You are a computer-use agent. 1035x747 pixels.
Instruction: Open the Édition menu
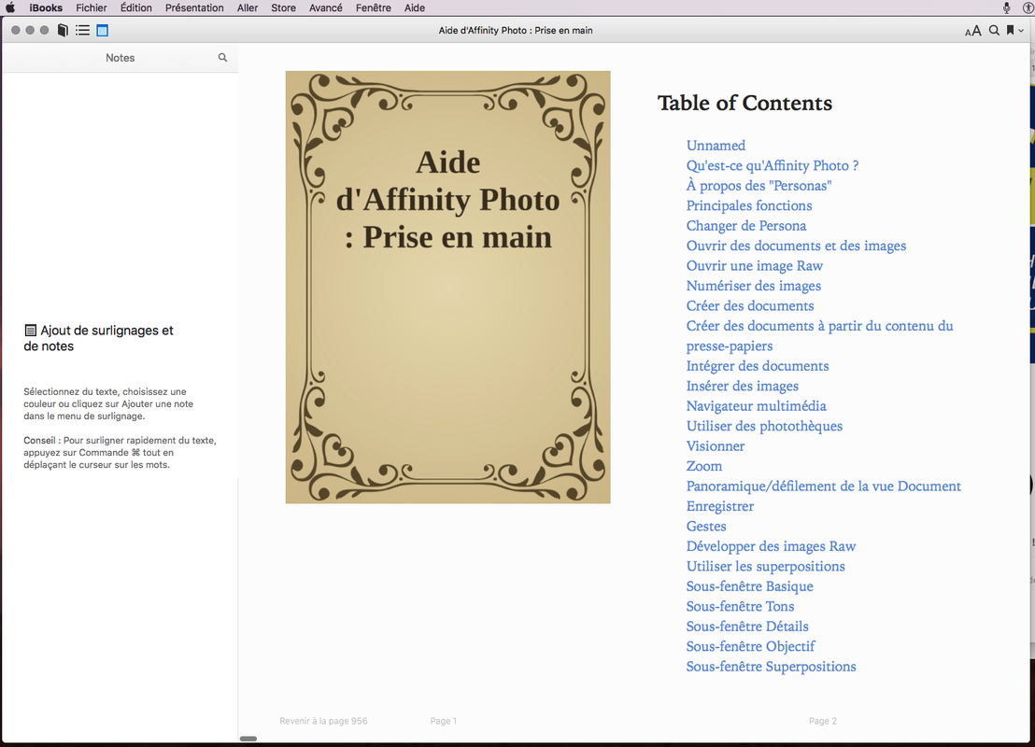136,7
